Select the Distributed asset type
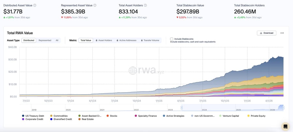The image size is (293, 132). (x=29, y=40)
